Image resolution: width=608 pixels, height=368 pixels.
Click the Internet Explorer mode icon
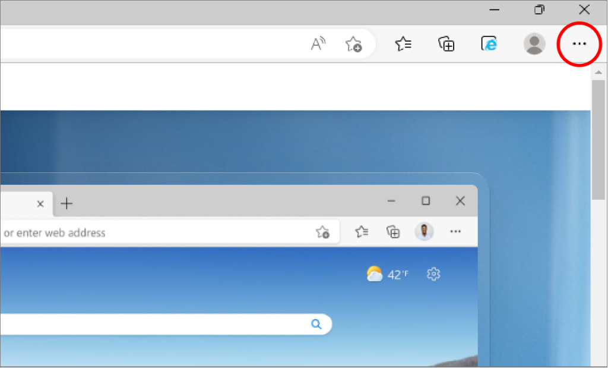(x=489, y=44)
